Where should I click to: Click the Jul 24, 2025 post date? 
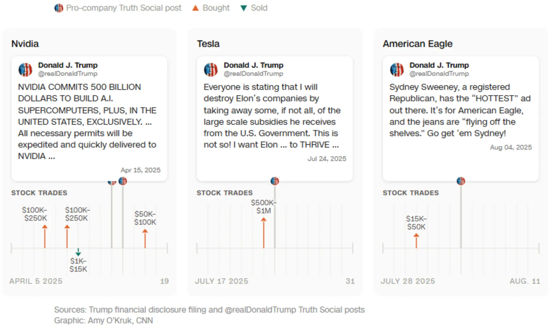[x=327, y=159]
